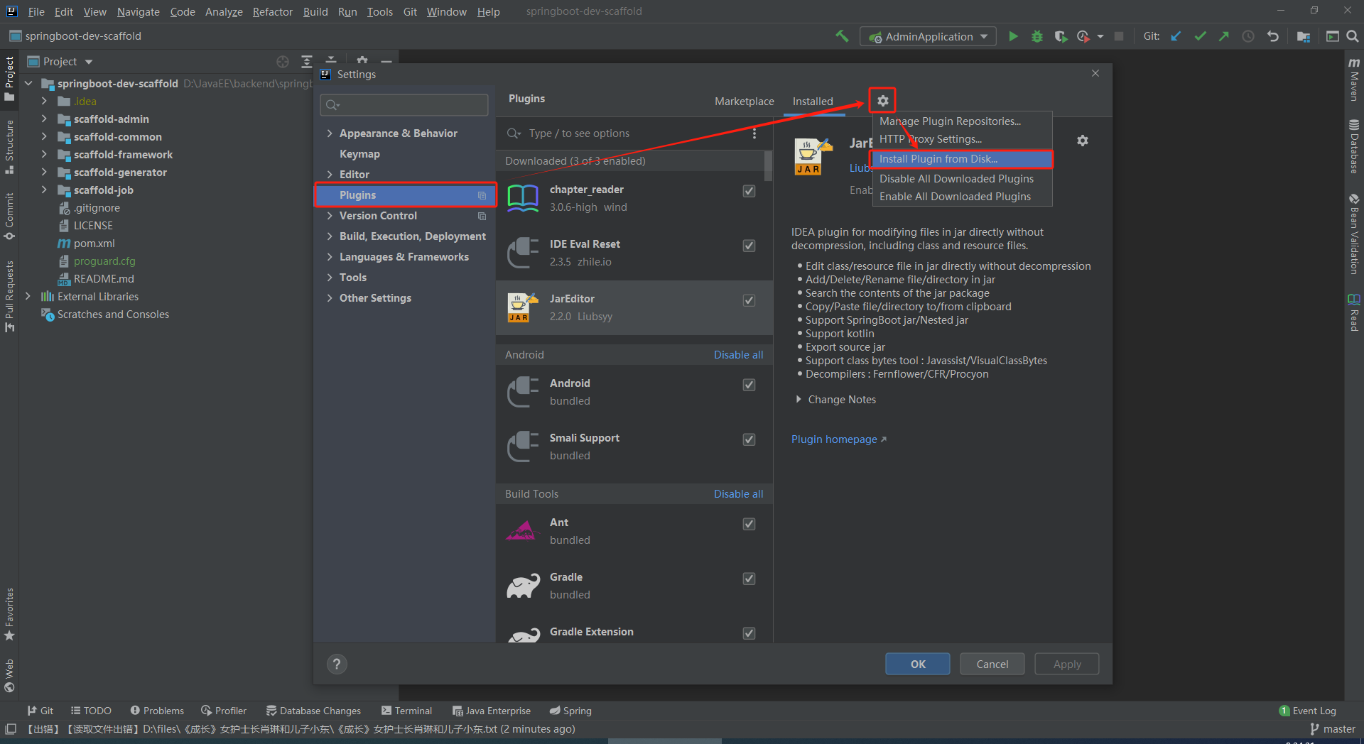Expand the Appearance & Behavior settings section
Image resolution: width=1364 pixels, height=744 pixels.
[330, 133]
